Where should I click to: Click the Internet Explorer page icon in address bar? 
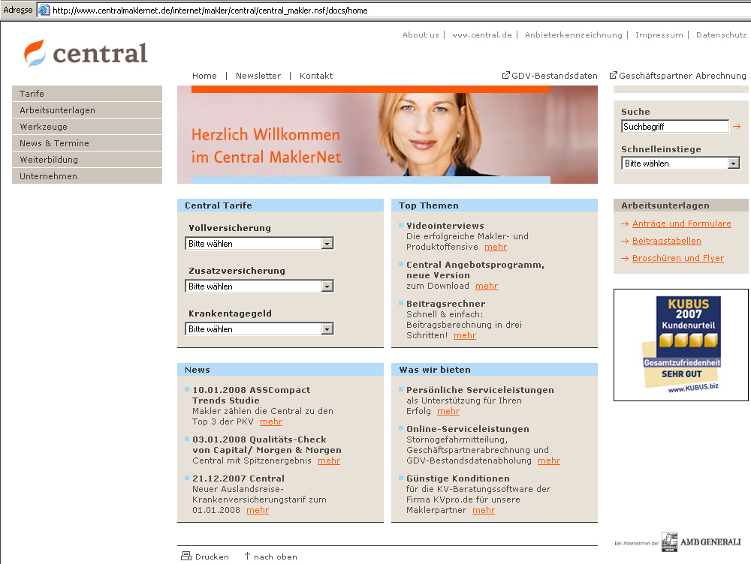pos(44,10)
